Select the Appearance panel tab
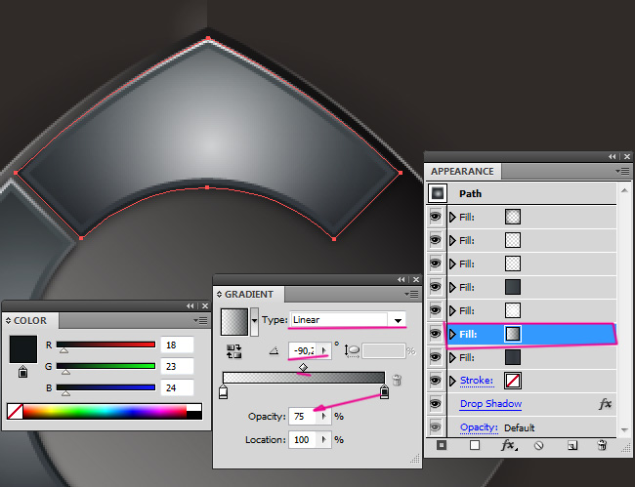635x487 pixels. coord(461,171)
